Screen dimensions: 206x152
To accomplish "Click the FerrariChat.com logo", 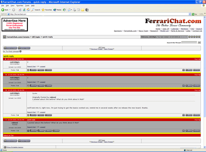I will [x=173, y=22].
